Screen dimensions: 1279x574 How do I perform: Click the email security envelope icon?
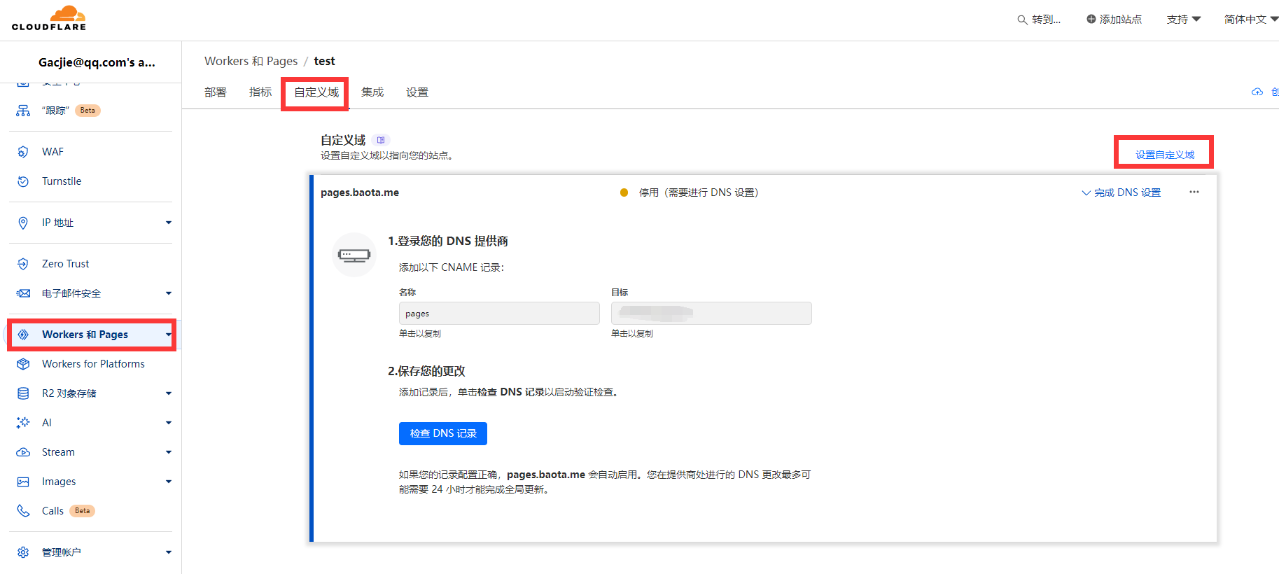click(23, 293)
